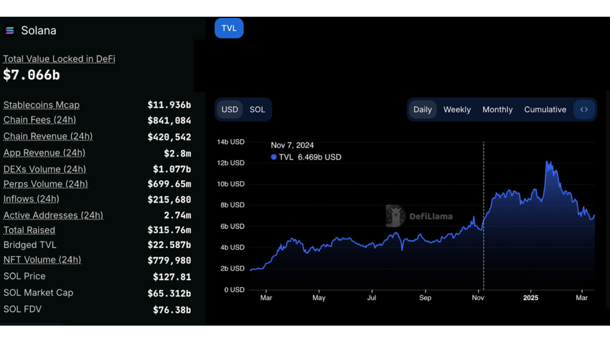
Task: Select the Daily interval tab
Action: (x=423, y=110)
